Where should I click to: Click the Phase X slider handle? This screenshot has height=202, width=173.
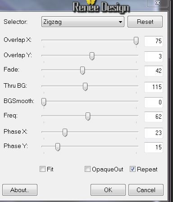point(65,133)
